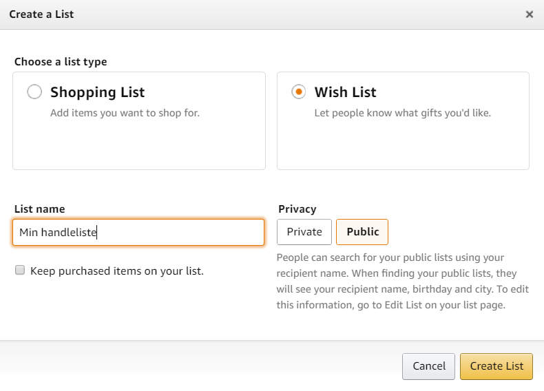Set privacy to Private

[x=304, y=232]
